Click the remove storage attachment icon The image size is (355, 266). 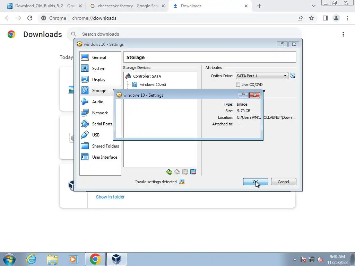[177, 172]
